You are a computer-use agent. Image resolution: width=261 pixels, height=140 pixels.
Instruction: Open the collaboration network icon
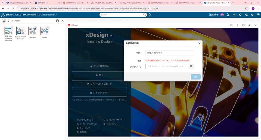246,15
